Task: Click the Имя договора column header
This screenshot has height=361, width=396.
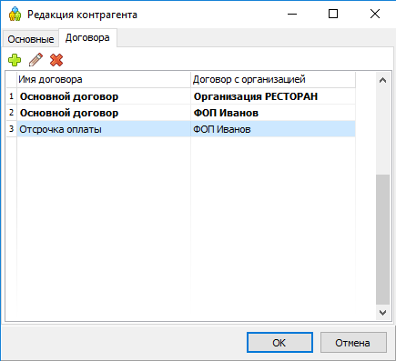Action: point(104,80)
